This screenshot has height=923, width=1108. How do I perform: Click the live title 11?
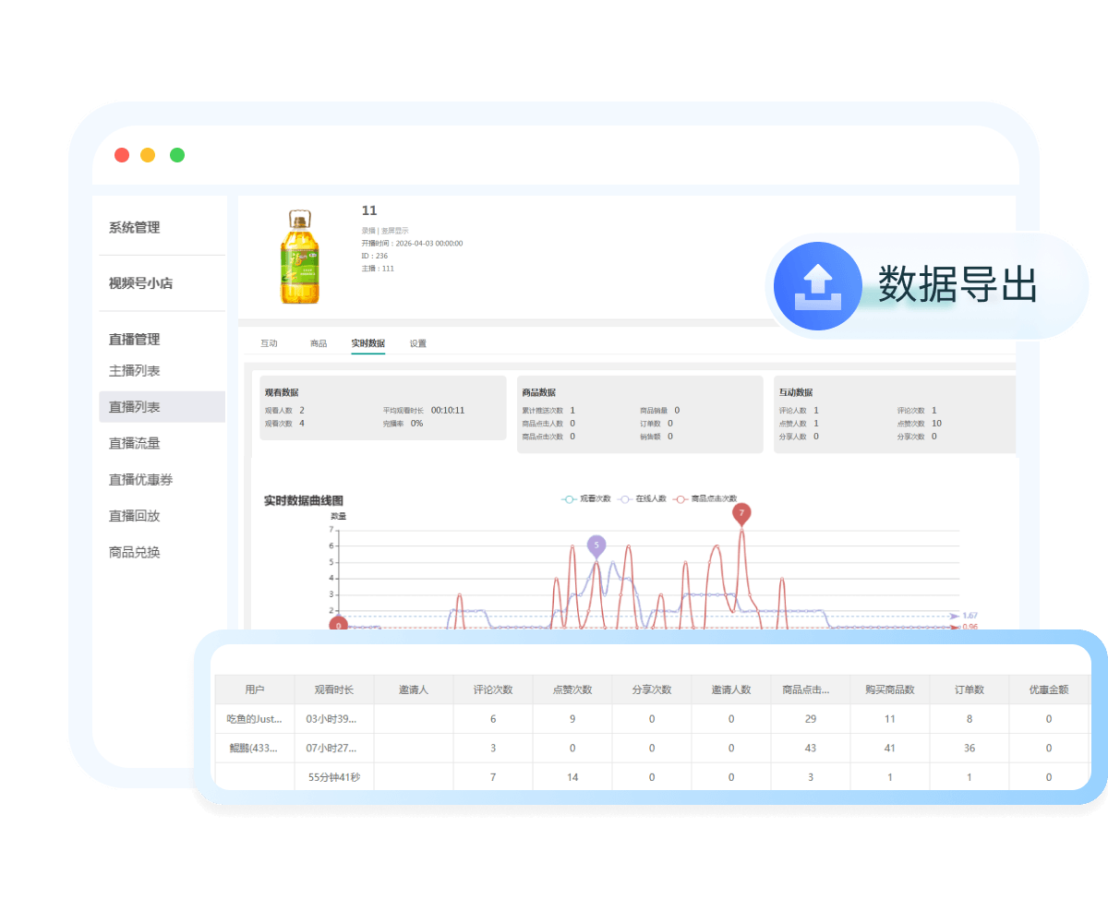coord(369,210)
